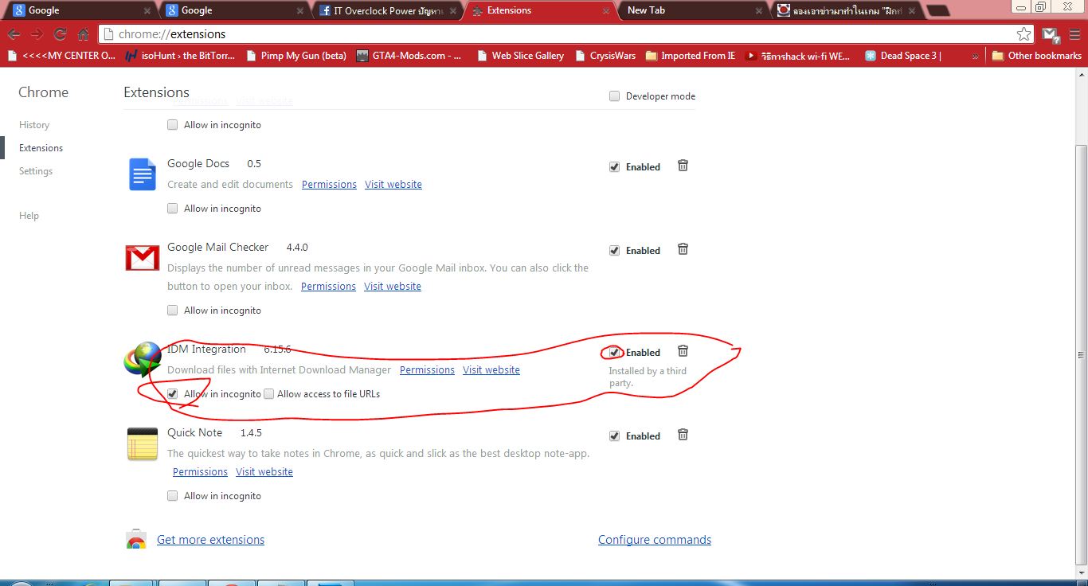The height and width of the screenshot is (586, 1088).
Task: Click the Quick Note notepad icon
Action: (x=143, y=443)
